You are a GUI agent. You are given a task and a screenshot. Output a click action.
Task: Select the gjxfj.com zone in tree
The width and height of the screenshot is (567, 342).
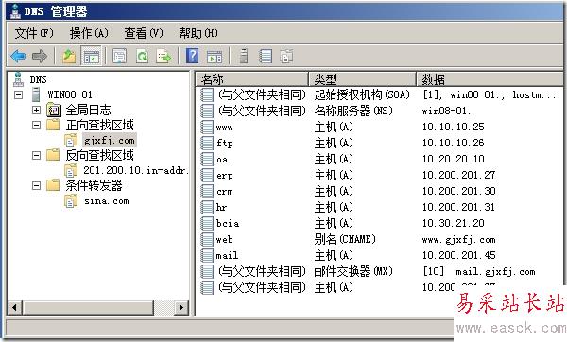click(x=110, y=140)
